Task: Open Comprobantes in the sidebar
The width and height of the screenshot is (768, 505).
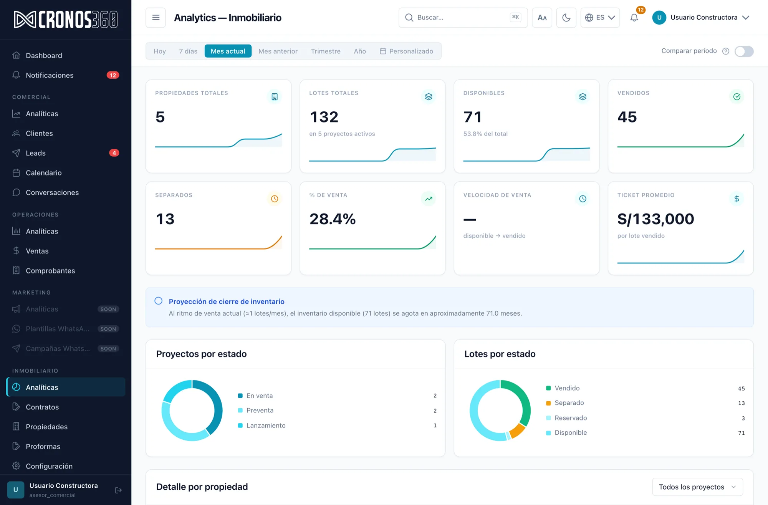Action: coord(66,271)
